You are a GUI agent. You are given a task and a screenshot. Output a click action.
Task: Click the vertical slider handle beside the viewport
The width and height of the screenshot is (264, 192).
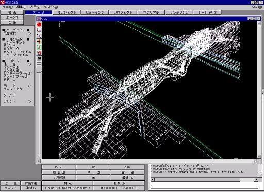point(39,71)
